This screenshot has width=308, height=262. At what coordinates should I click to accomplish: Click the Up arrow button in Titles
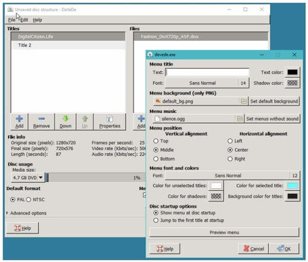coord(85,122)
